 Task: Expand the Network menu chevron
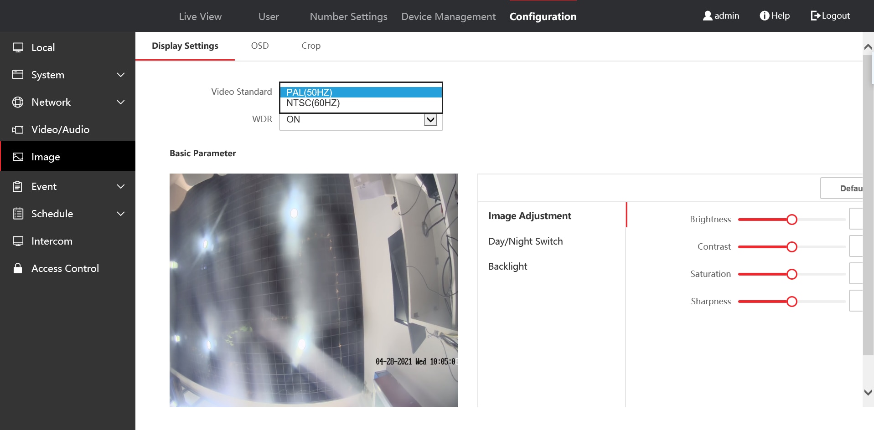121,102
